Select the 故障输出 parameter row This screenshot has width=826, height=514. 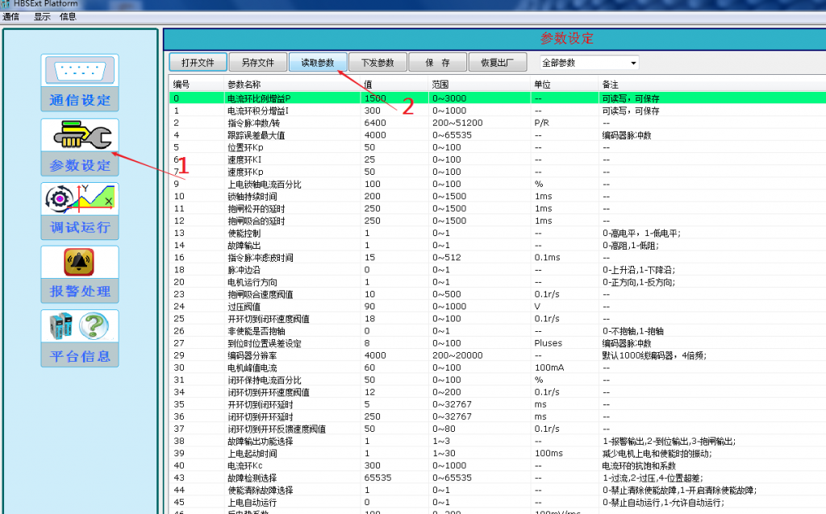(497, 245)
